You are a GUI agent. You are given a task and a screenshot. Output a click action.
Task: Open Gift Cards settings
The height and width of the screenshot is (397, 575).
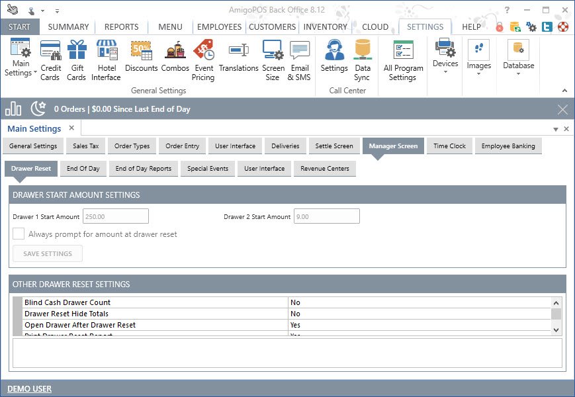(x=76, y=60)
